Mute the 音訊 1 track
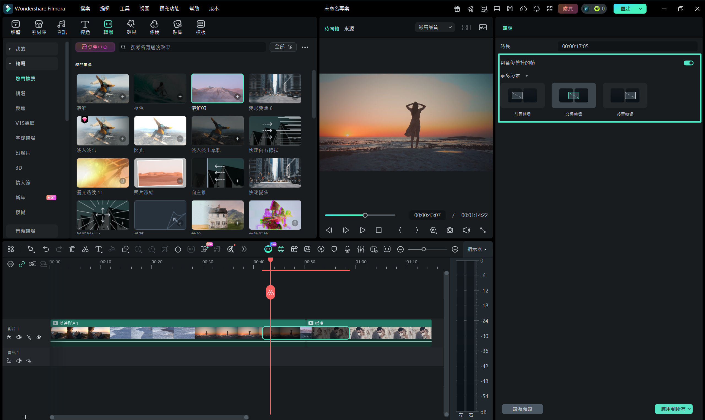This screenshot has width=705, height=420. click(19, 361)
